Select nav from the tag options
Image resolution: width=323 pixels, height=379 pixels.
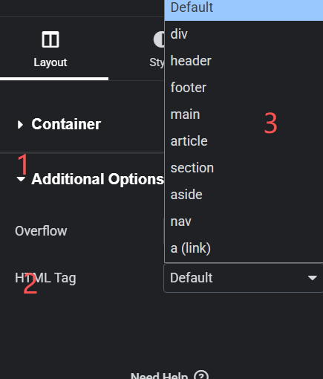244,221
